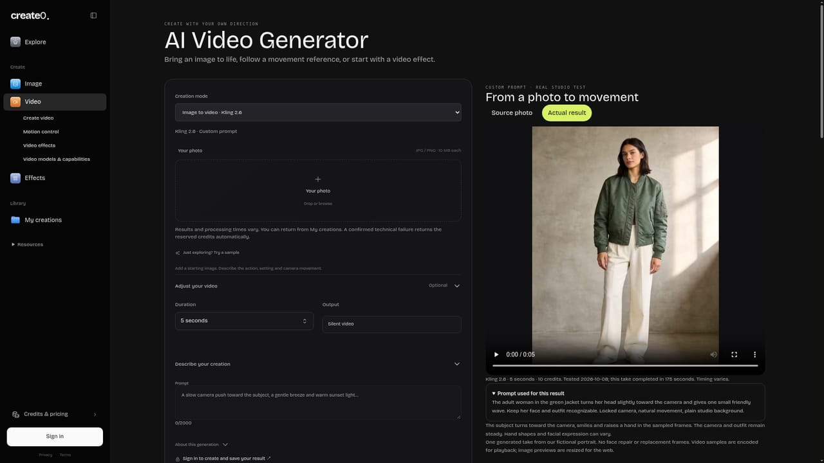Open the Duration 5 seconds selector
This screenshot has width=824, height=463.
click(244, 321)
